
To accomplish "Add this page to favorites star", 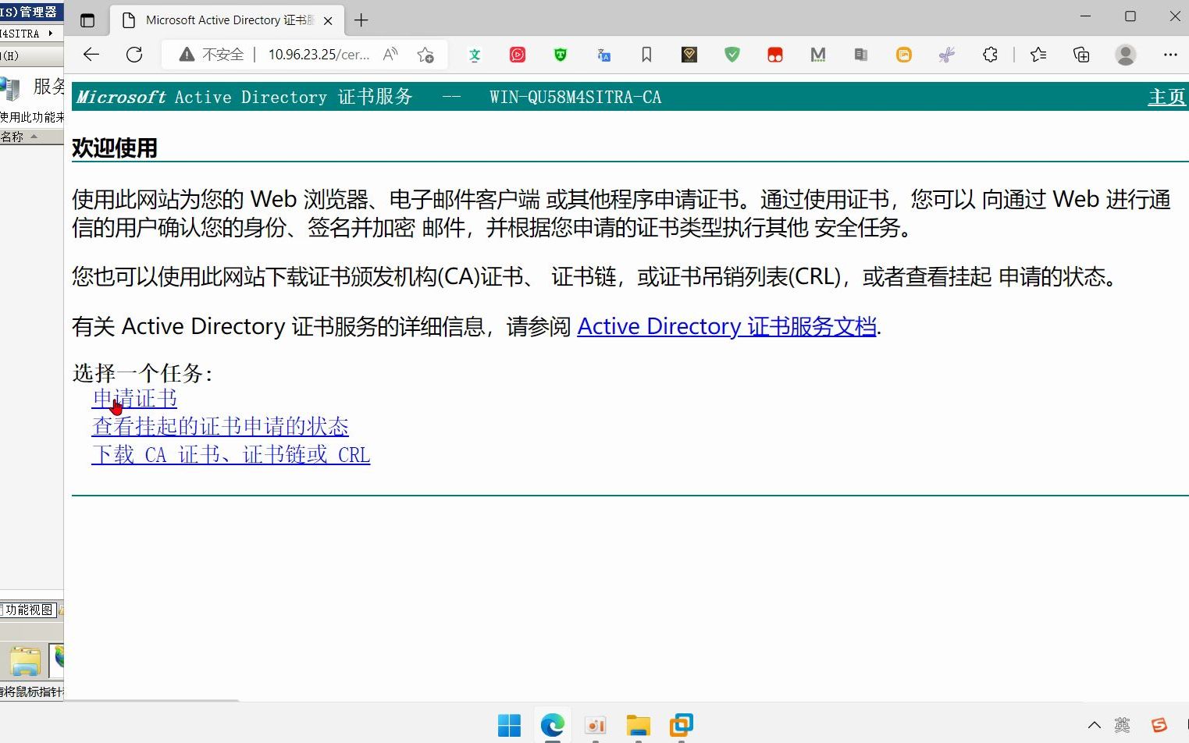I will pyautogui.click(x=425, y=55).
